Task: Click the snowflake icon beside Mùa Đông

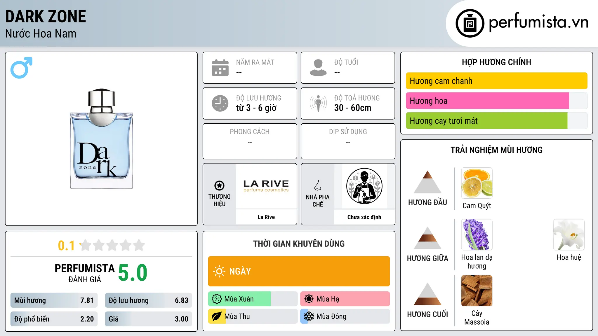Action: click(x=309, y=316)
